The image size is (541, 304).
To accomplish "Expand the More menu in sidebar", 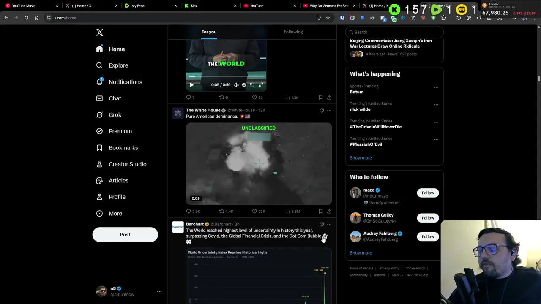I will coord(109,214).
